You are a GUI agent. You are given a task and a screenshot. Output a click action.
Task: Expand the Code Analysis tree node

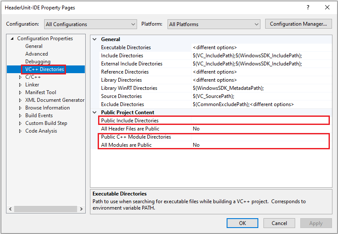(20, 131)
